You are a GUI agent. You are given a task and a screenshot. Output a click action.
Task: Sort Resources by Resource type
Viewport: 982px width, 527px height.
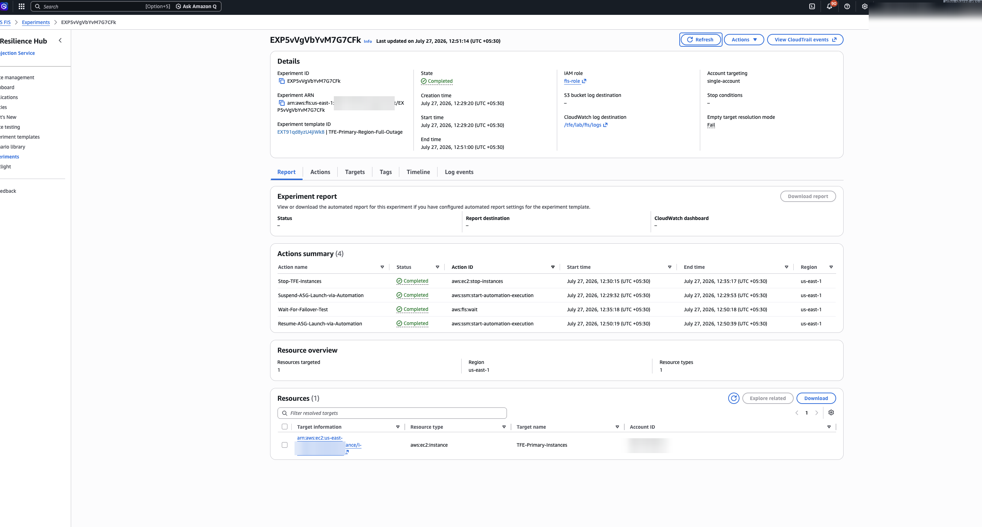click(x=504, y=427)
